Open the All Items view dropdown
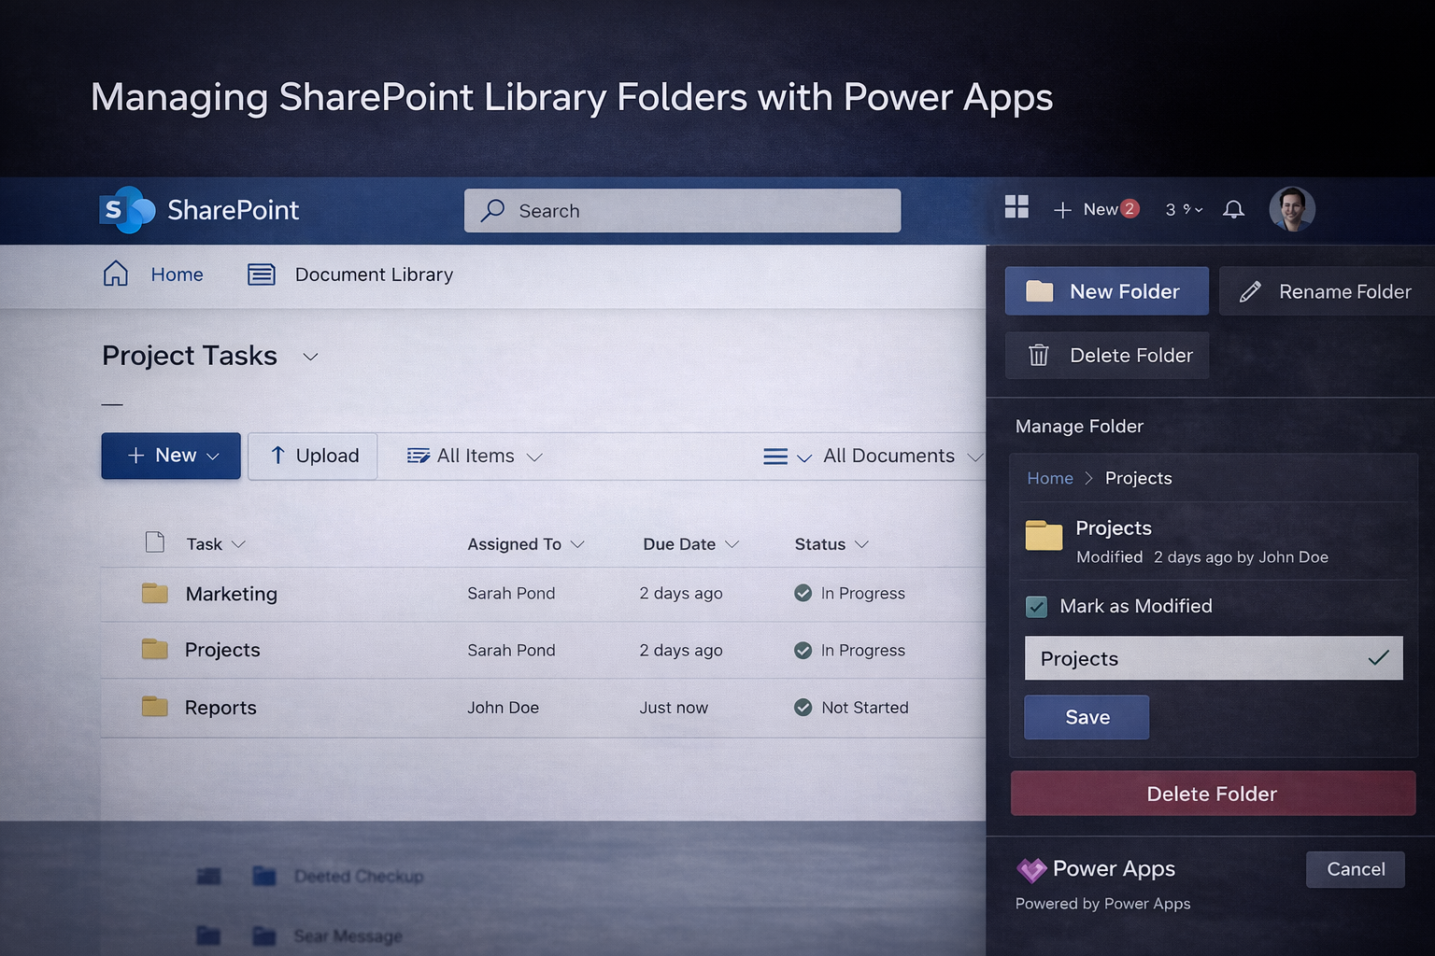The image size is (1435, 956). point(475,457)
